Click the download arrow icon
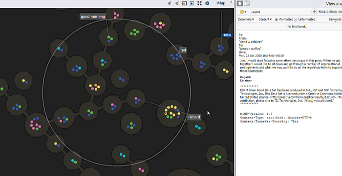This screenshot has height=176, width=342. 314,12
